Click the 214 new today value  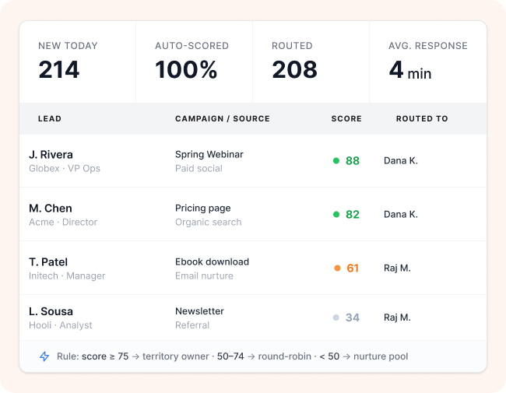click(x=58, y=70)
